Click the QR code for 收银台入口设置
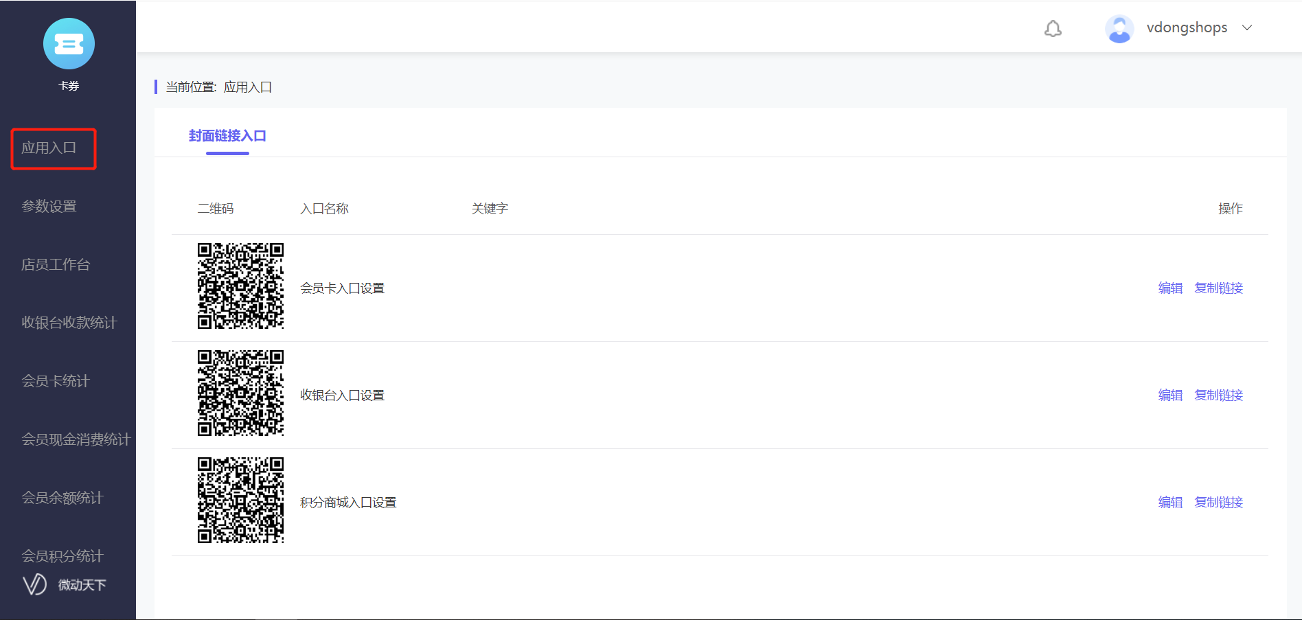Screen dimensions: 1302x620 tap(240, 393)
